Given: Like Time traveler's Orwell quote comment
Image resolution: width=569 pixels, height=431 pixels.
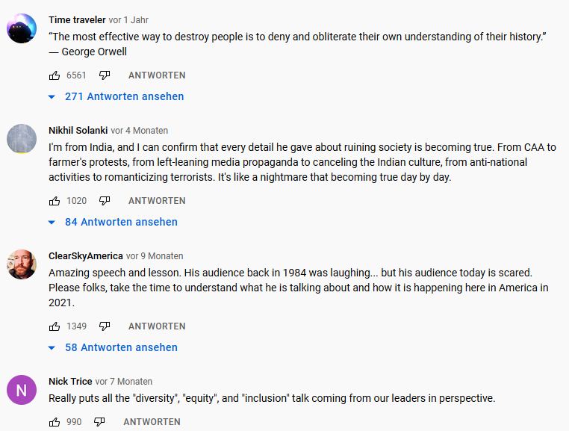Looking at the screenshot, I should [x=55, y=75].
